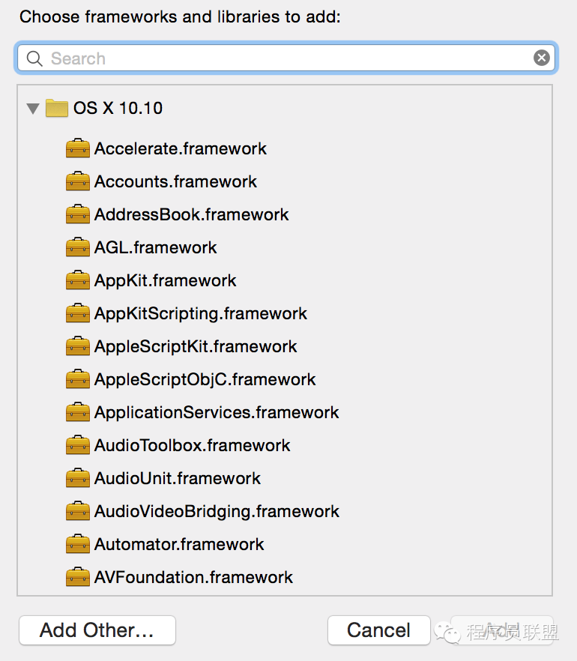
Task: Click the AddressBook.framework toolbox icon
Action: (78, 214)
